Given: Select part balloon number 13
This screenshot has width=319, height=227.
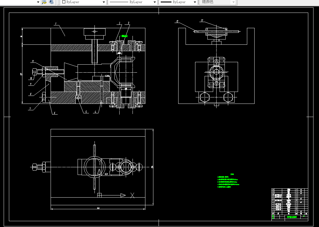Looking at the screenshot, I should tap(202, 21).
